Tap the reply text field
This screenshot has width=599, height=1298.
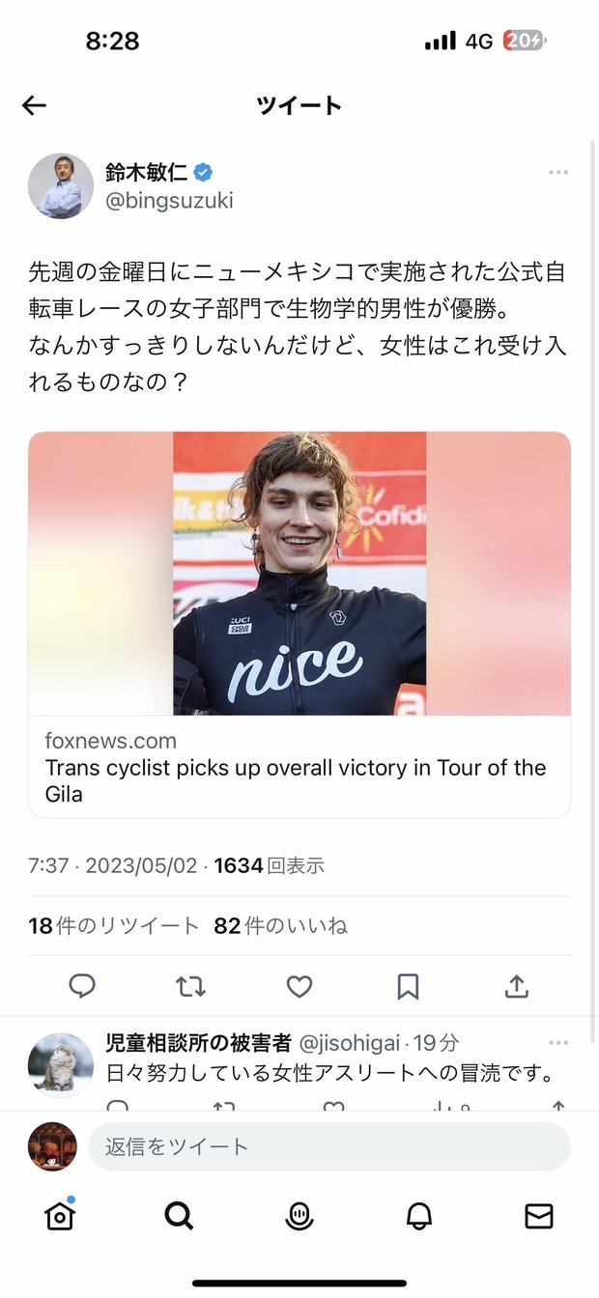pyautogui.click(x=328, y=1146)
